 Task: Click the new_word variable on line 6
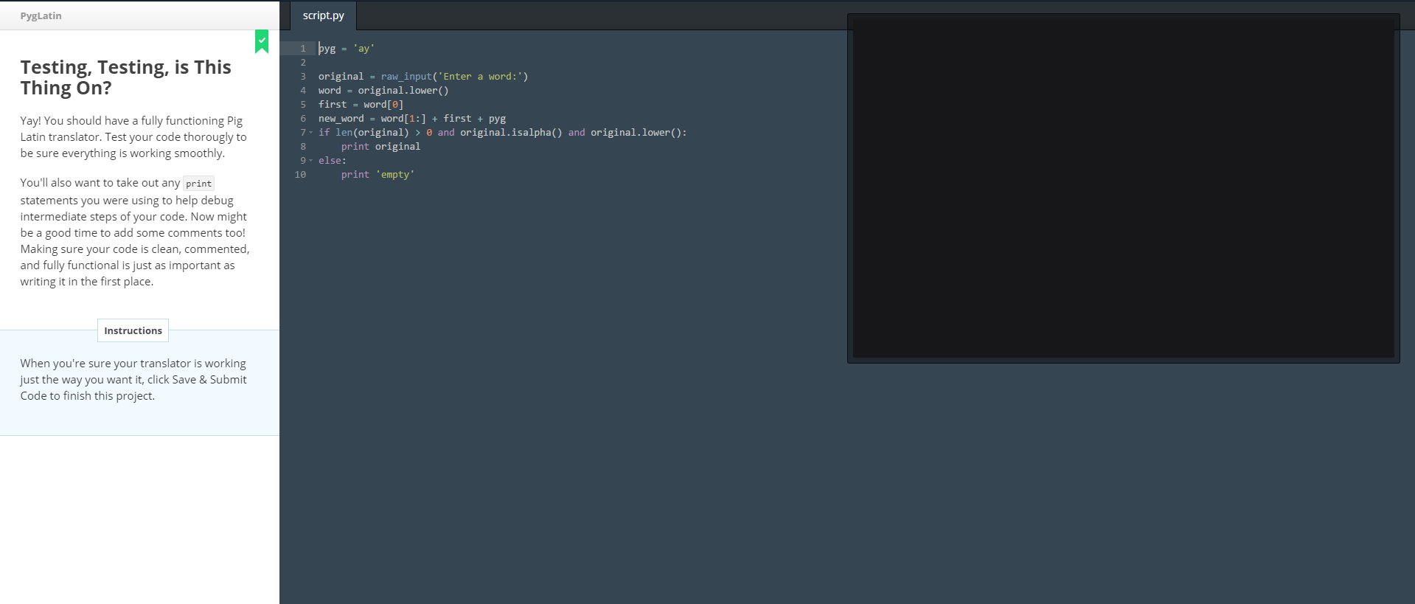tap(341, 119)
